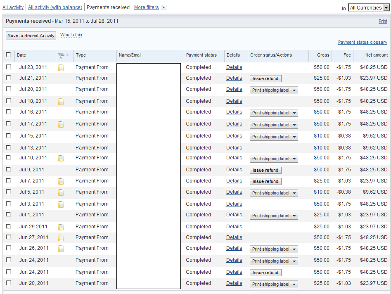Click the Net amount column header
This screenshot has height=294, width=391.
click(x=376, y=55)
